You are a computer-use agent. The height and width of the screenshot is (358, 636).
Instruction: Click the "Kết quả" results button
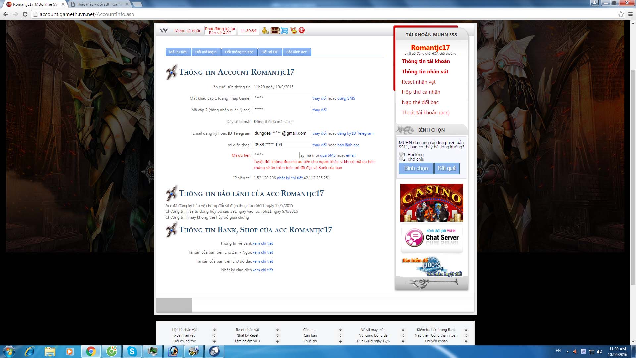pos(447,168)
